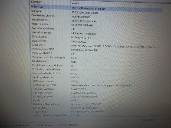Image resolution: width=171 pixels, height=128 pixels.
Task: Select the Nome utente row label
Action: pyautogui.click(x=40, y=108)
